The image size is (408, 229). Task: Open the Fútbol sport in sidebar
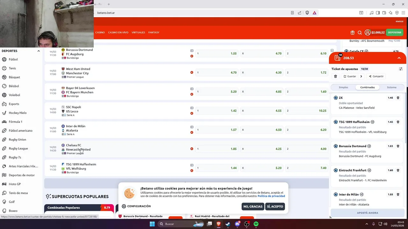pos(13,59)
